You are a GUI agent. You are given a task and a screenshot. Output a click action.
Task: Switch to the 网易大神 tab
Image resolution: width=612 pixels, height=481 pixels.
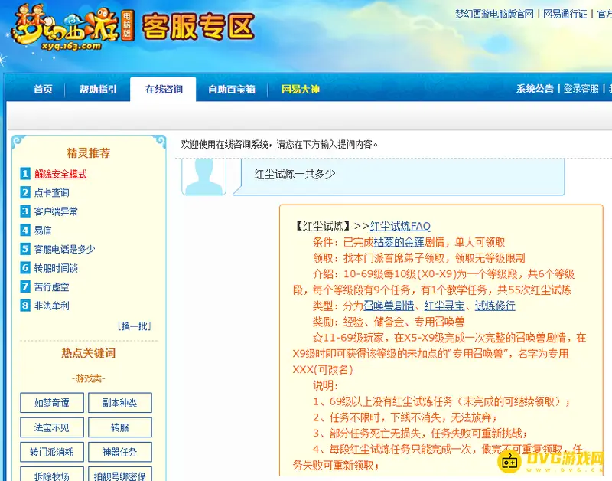pyautogui.click(x=301, y=89)
